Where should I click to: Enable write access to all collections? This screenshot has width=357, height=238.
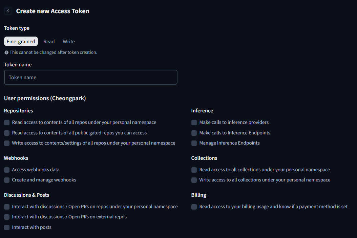[x=194, y=180]
